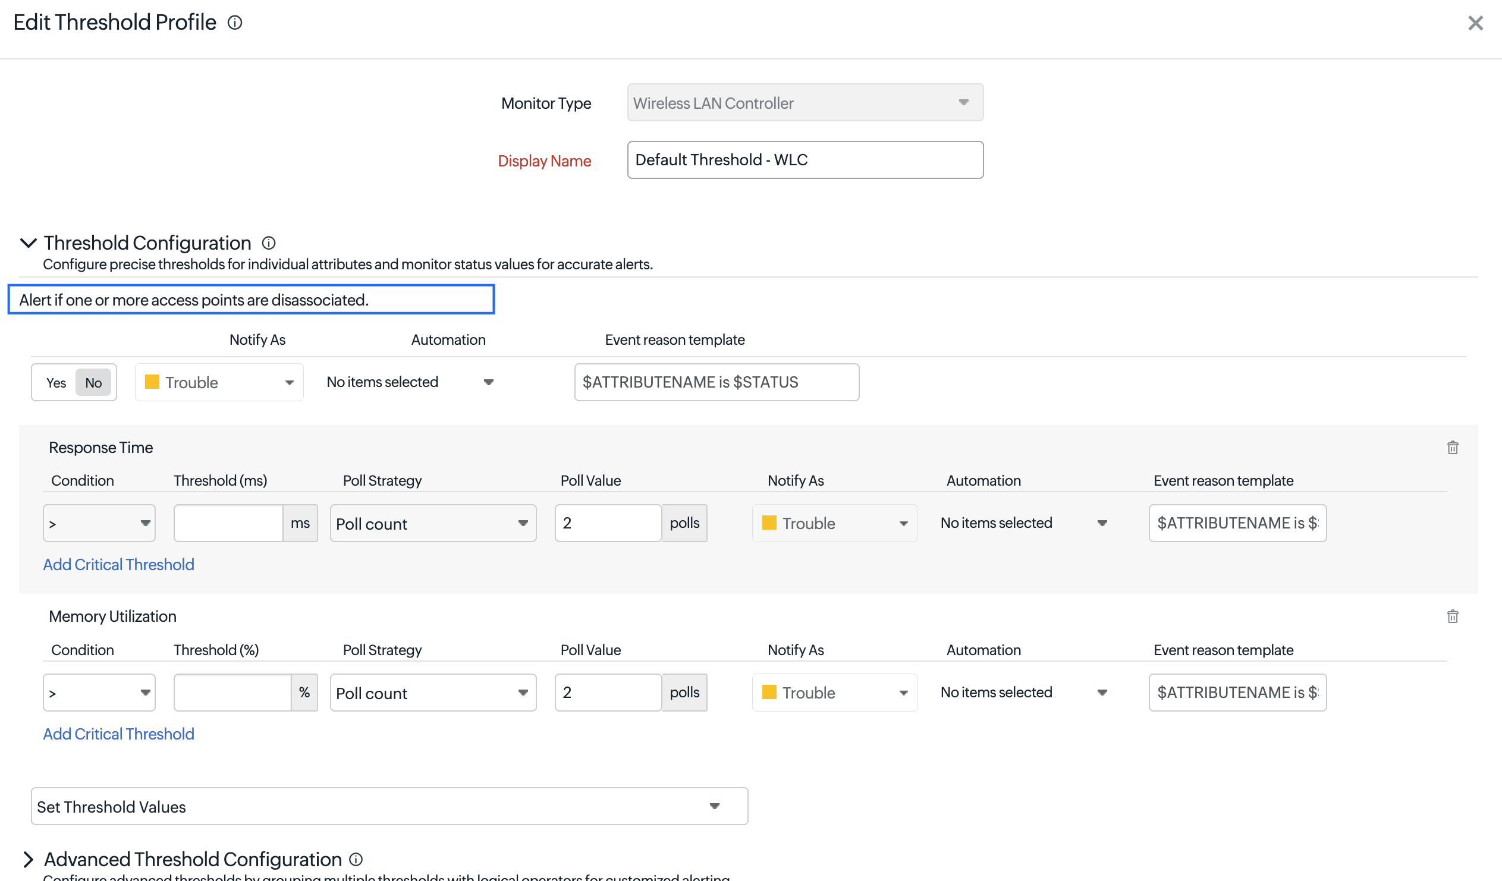This screenshot has height=881, width=1502.
Task: Open the Set Threshold Values dropdown
Action: coord(389,807)
